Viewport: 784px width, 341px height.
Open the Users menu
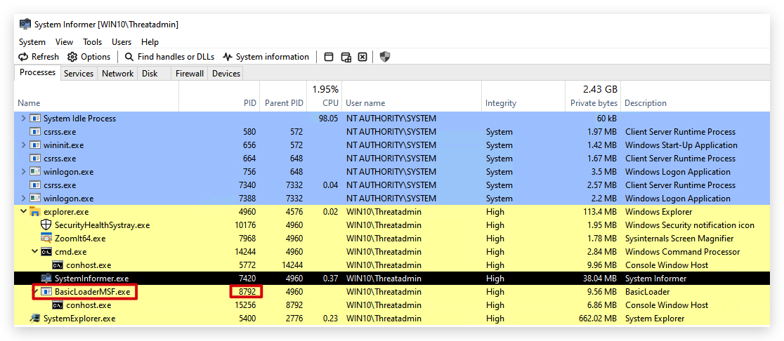[122, 42]
